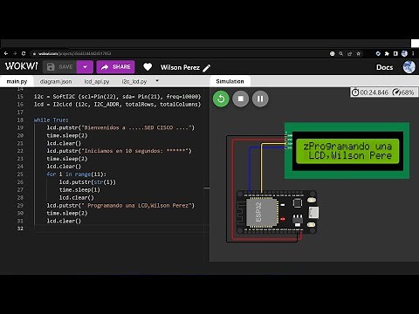Click the browser zoom magnifier icon
Image resolution: width=419 pixels, height=314 pixels.
pos(340,53)
